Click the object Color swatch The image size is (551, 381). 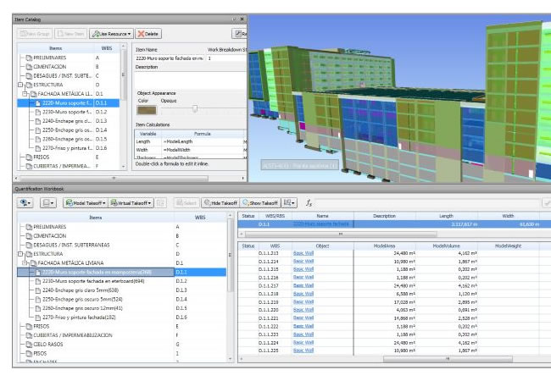tap(147, 109)
